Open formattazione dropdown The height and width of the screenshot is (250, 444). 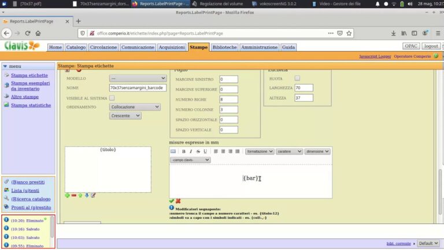260,152
